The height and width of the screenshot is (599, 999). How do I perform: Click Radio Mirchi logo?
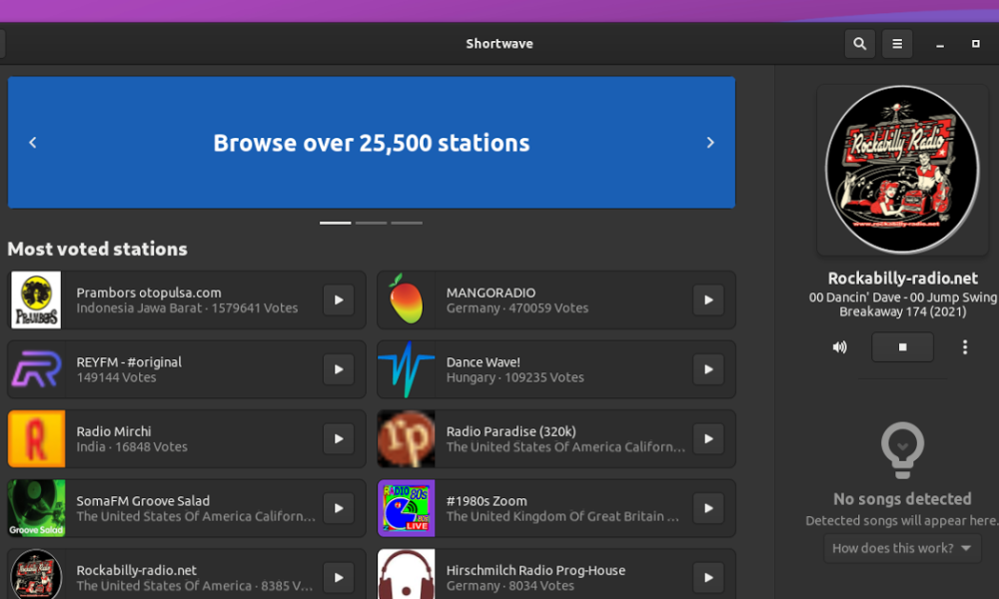click(36, 438)
